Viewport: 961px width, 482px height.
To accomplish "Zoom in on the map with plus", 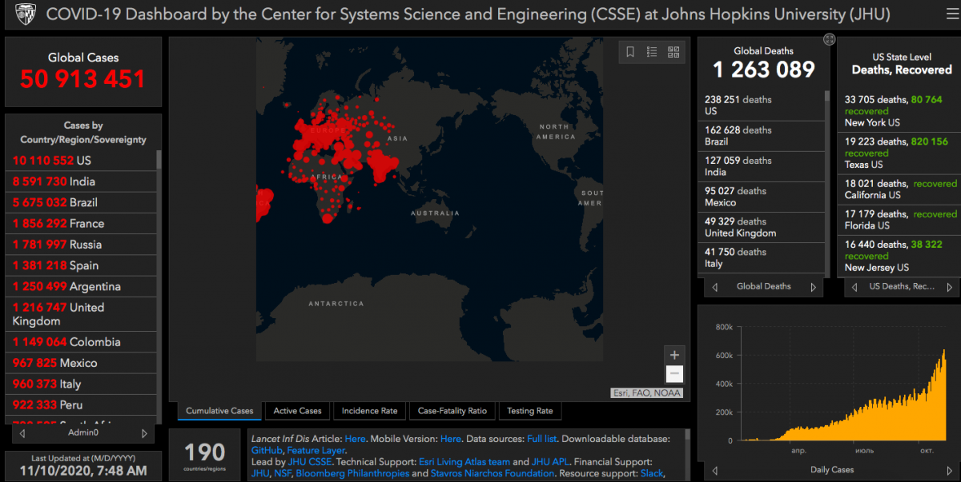I will tap(674, 355).
